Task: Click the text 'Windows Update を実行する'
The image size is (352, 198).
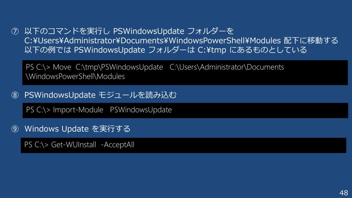Action: [77, 129]
